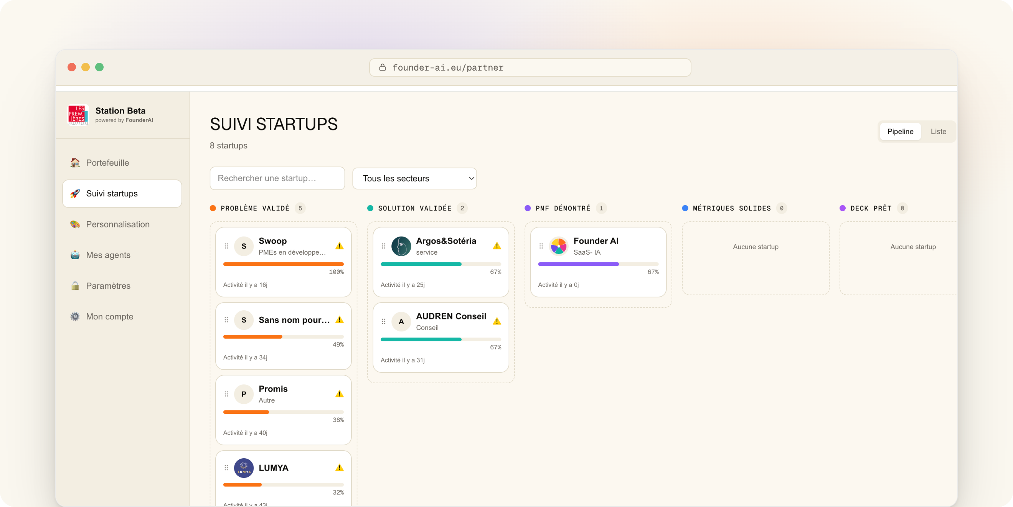Click the Founder AI colorful logo
Screen dimensions: 1013x507
click(558, 246)
